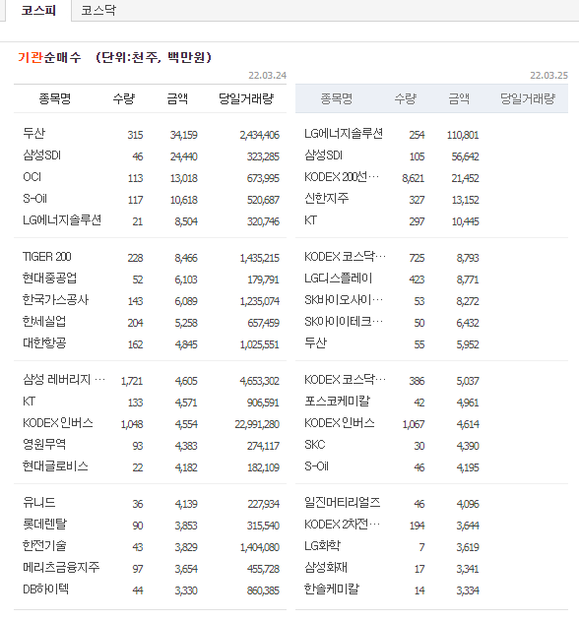Open the KODEX 200선… link
This screenshot has height=620, width=579.
(x=342, y=177)
